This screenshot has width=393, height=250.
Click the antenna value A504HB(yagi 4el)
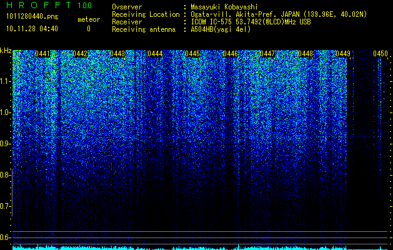pos(221,29)
